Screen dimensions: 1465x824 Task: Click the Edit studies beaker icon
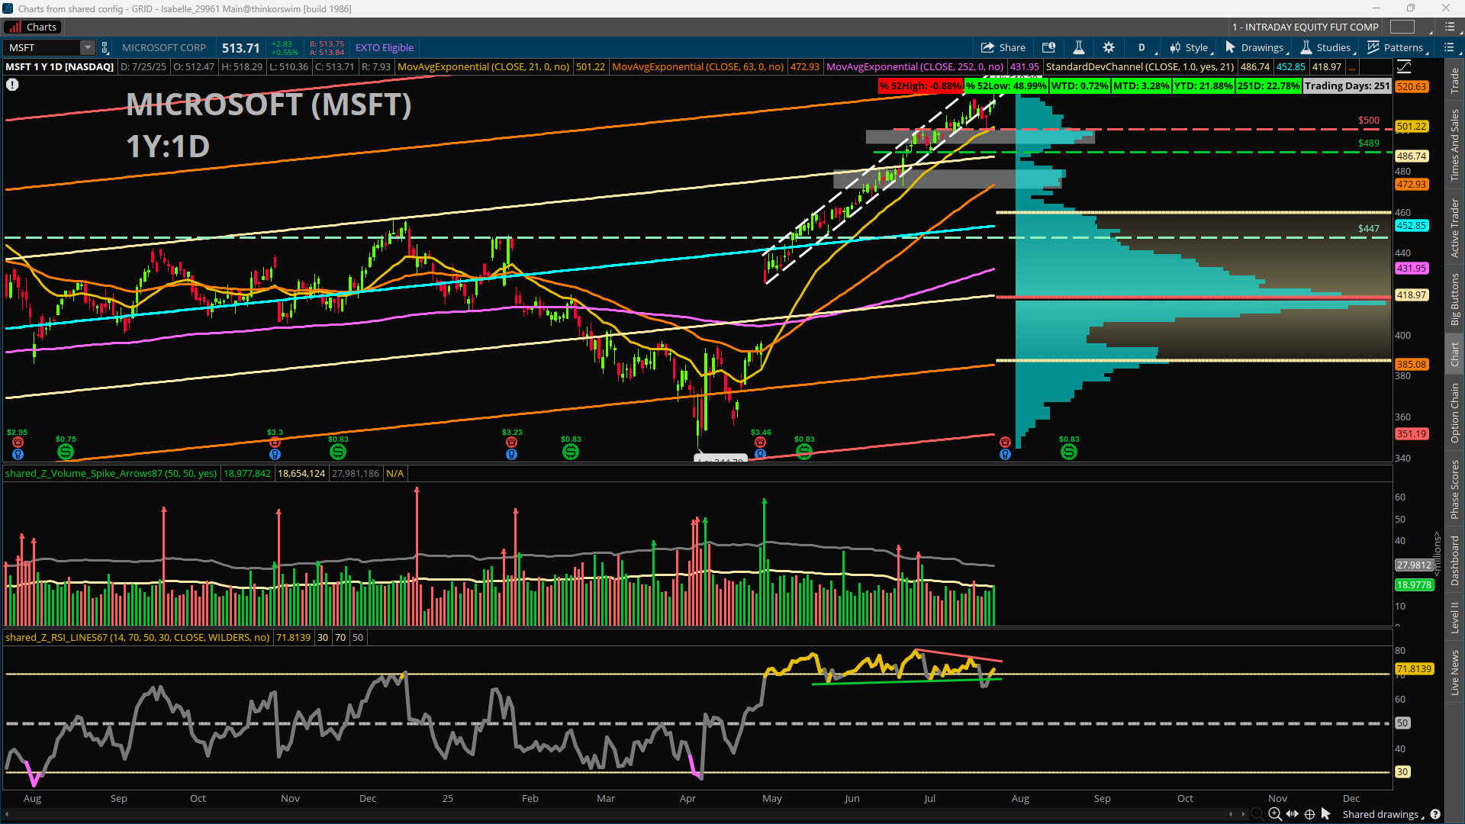(x=1079, y=47)
